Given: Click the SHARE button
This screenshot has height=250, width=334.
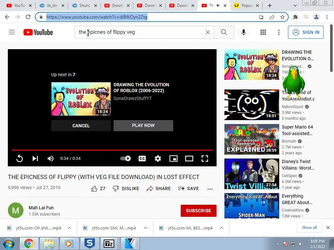Looking at the screenshot, I should point(159,188).
